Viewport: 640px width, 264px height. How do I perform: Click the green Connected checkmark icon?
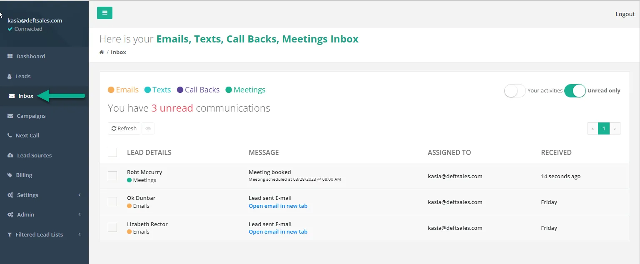coord(10,29)
